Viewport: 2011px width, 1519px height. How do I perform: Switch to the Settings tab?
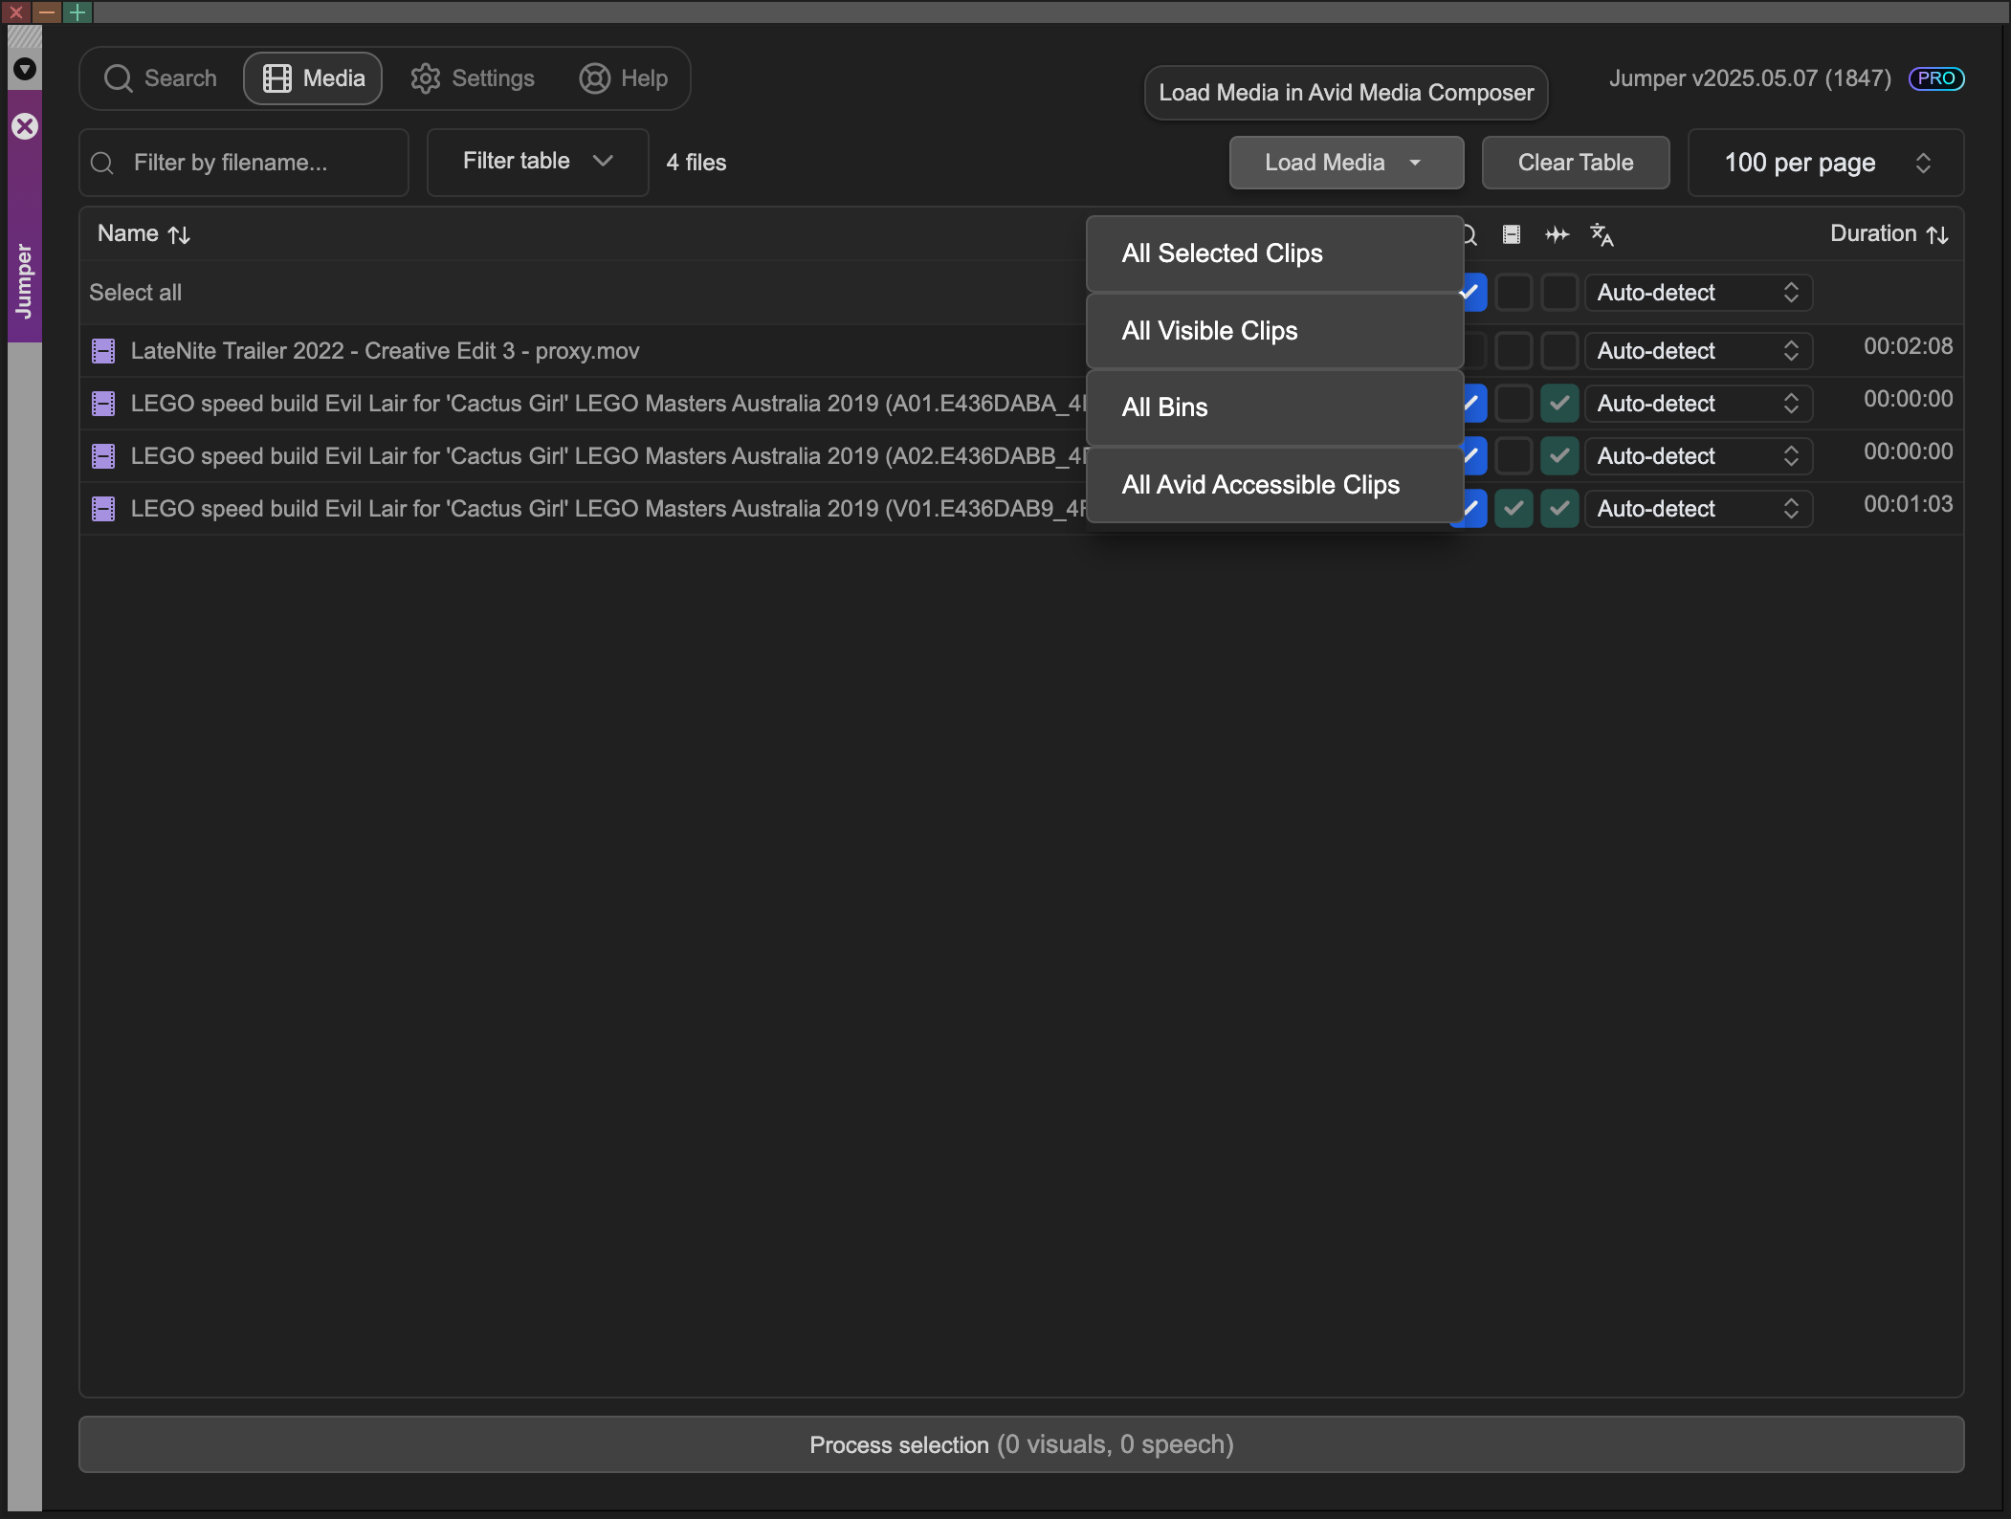click(x=473, y=78)
